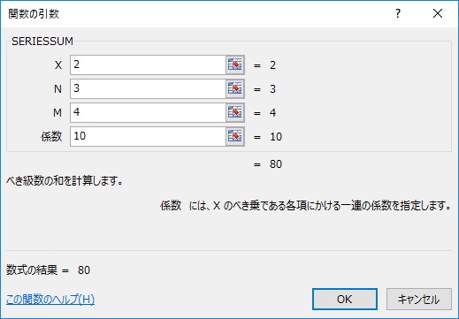Close the 関数の引数 dialog

[438, 13]
